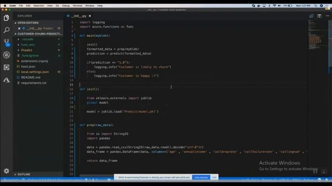Expand the func_env folder
This screenshot has width=332, height=186.
(x=19, y=45)
